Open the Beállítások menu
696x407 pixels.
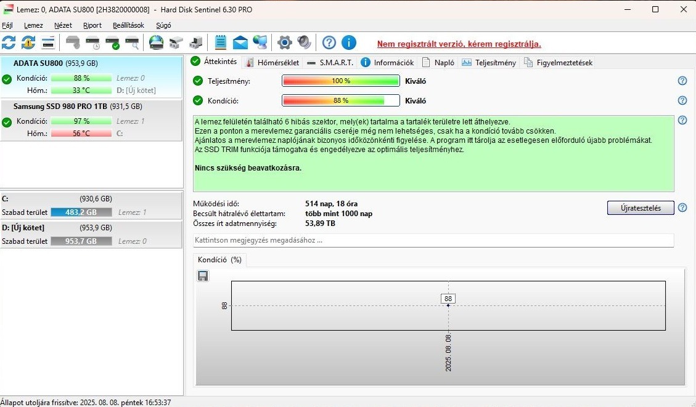click(x=128, y=25)
